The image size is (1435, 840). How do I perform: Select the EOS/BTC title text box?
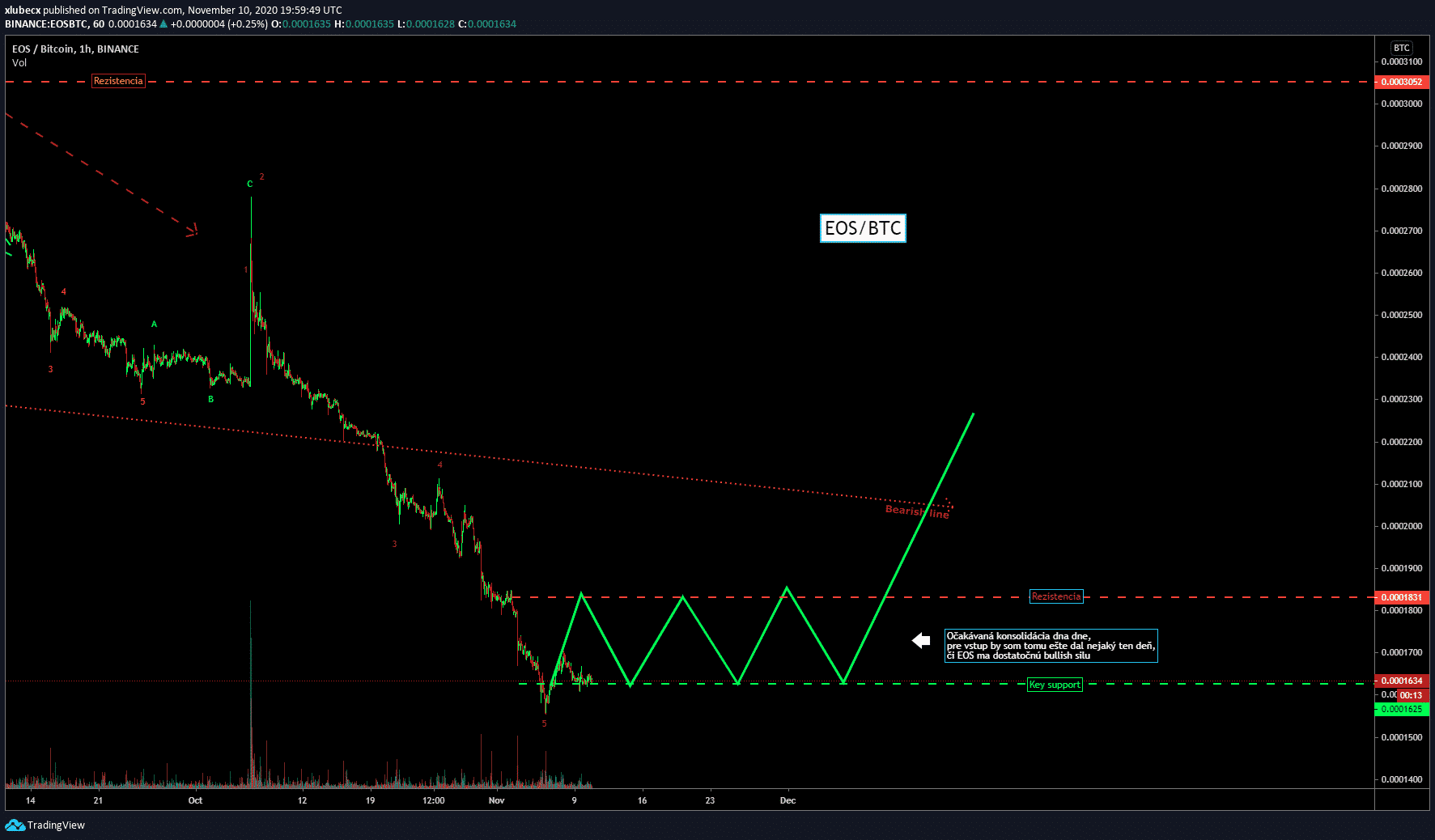[x=862, y=228]
